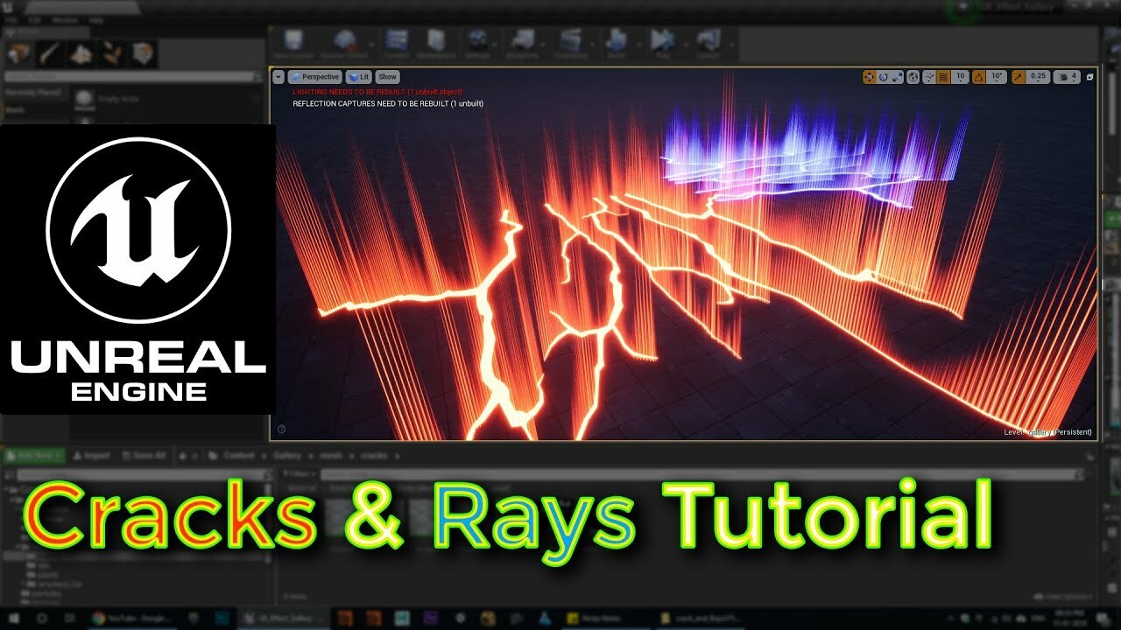Image resolution: width=1121 pixels, height=630 pixels.
Task: Change the scale snap value 0.25
Action: [1038, 77]
